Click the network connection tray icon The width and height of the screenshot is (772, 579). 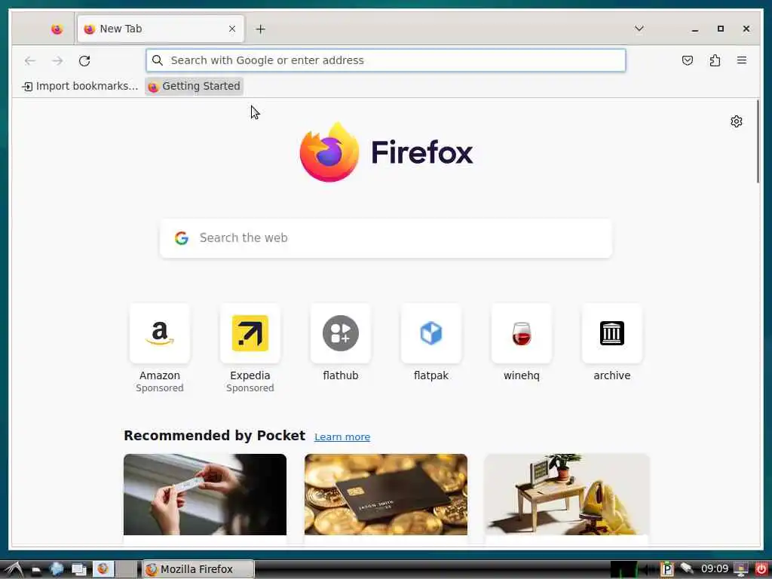pyautogui.click(x=687, y=568)
